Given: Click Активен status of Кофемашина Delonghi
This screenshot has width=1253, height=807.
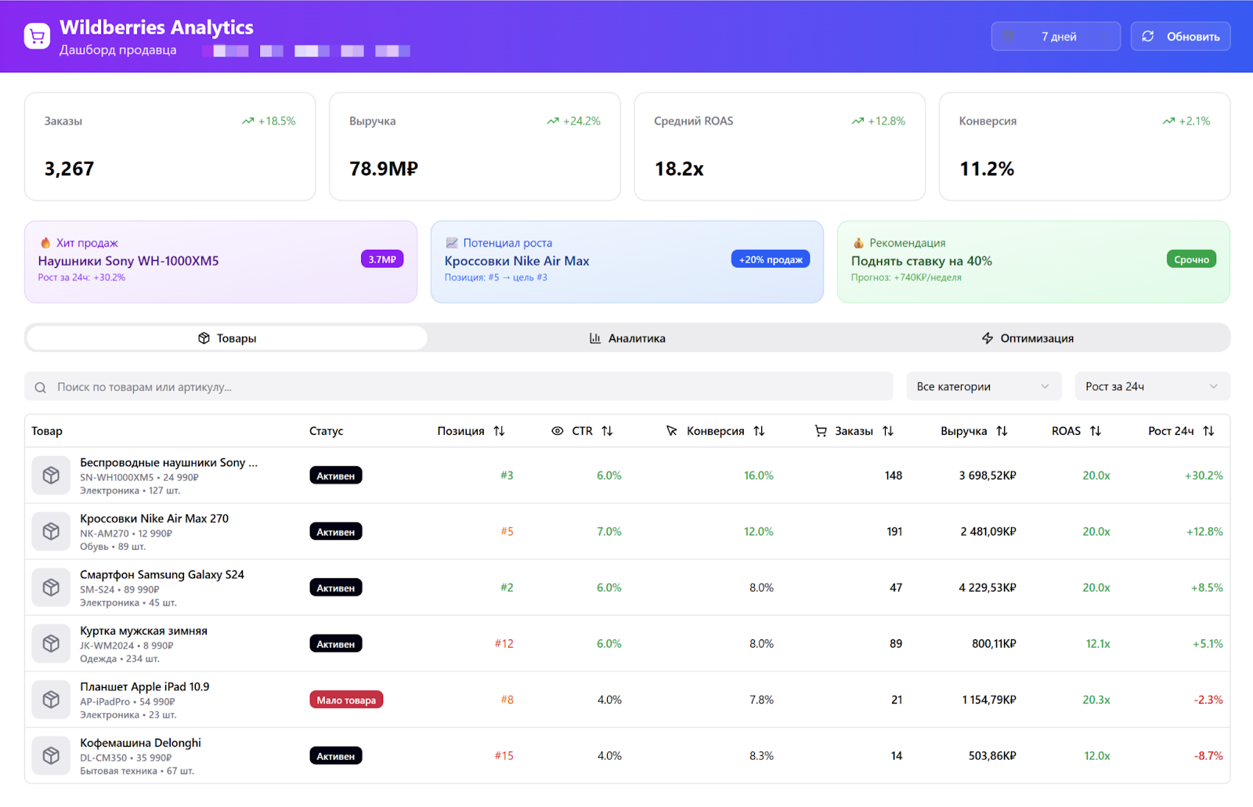Looking at the screenshot, I should click(336, 756).
